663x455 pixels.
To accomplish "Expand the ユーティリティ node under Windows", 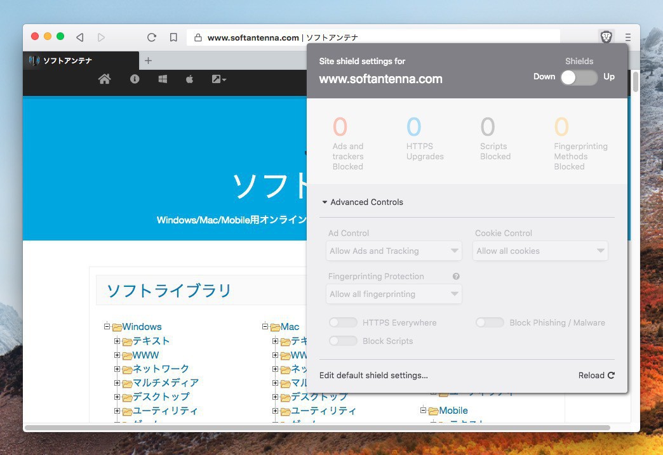I will pos(117,411).
